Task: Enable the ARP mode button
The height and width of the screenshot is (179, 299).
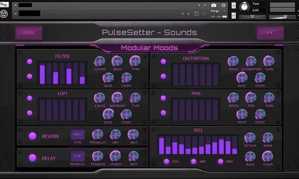Action: pos(193,162)
